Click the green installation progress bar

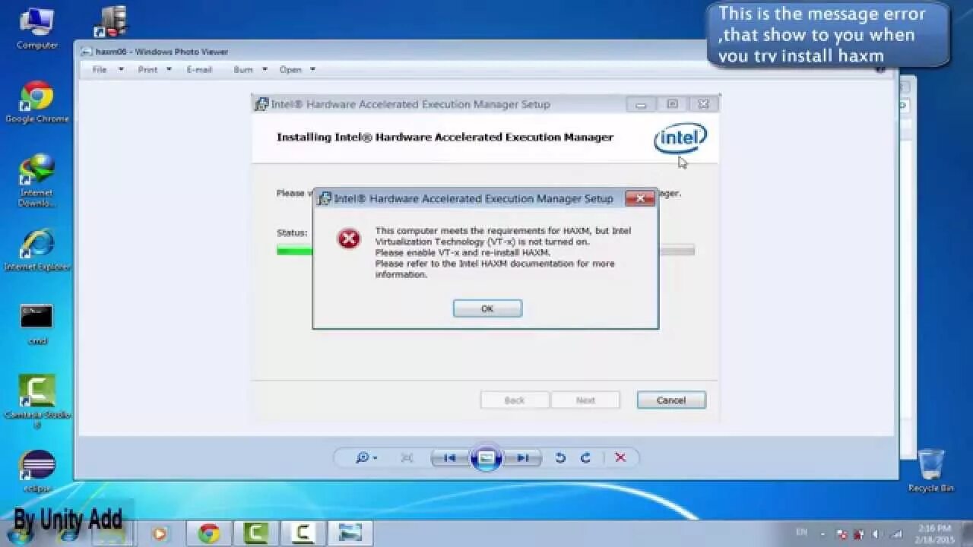click(x=295, y=250)
